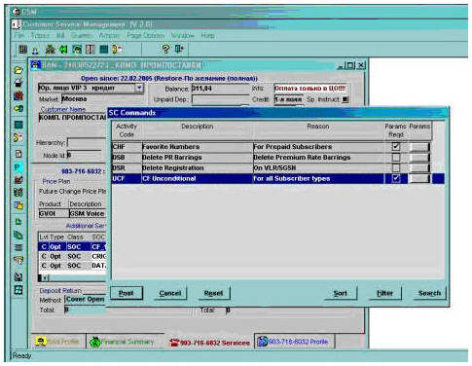Click Params button for CF Unconditional row

419,178
